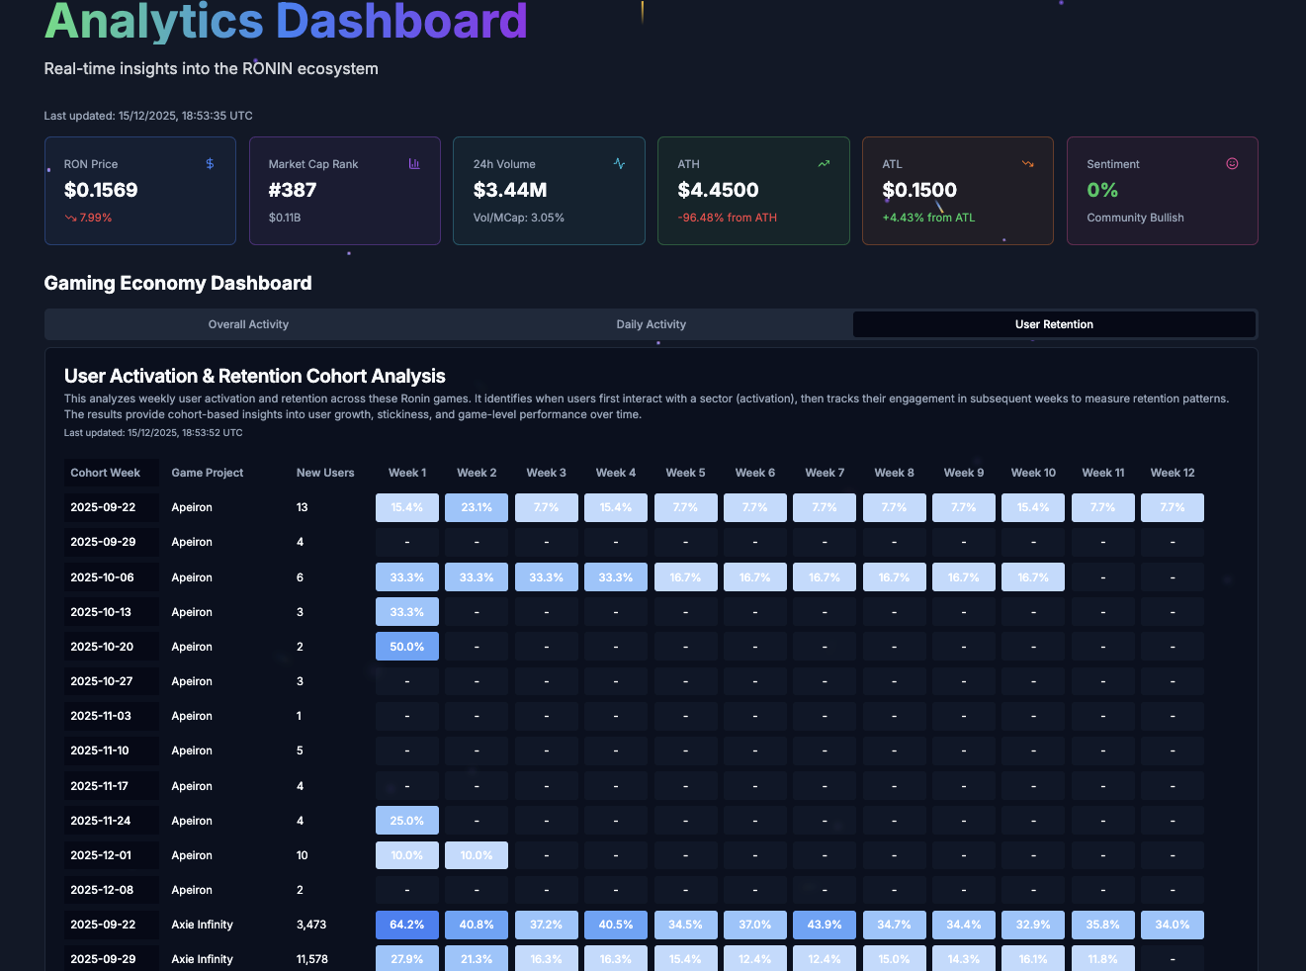Screen dimensions: 1306x971
Task: Click the dollar sign icon in RON Price card
Action: point(210,164)
